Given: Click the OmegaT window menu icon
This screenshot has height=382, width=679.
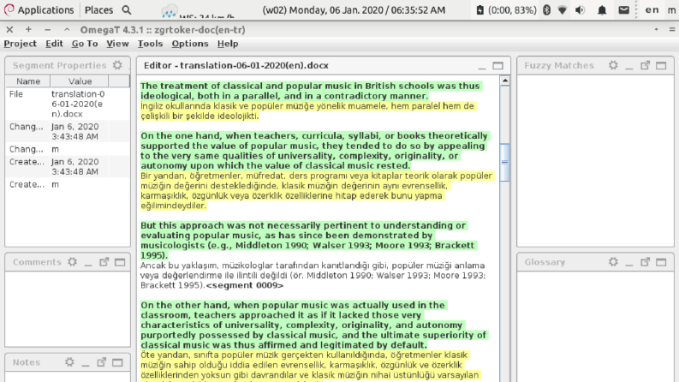Looking at the screenshot, I should 672,30.
